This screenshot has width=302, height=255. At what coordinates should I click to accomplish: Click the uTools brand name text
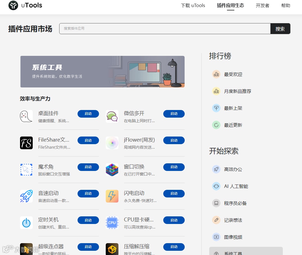(x=32, y=5)
